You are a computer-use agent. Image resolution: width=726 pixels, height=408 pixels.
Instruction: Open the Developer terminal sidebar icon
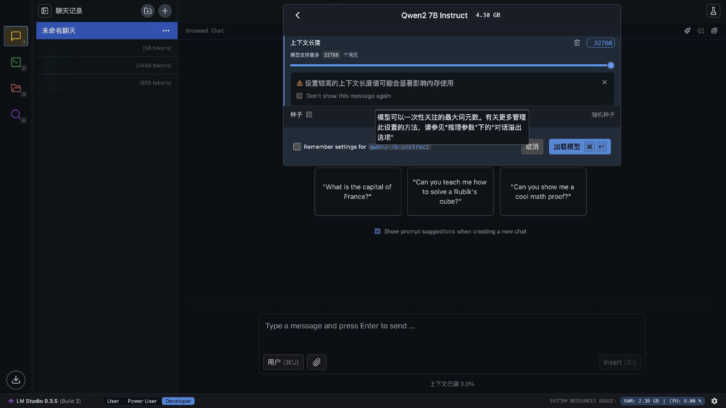(x=16, y=62)
